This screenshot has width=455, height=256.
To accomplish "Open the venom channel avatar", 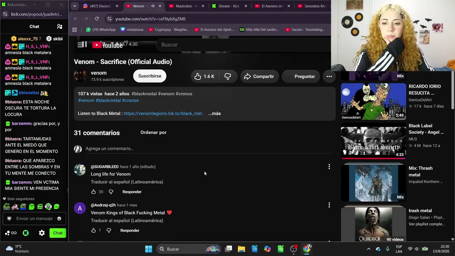I will (x=80, y=76).
